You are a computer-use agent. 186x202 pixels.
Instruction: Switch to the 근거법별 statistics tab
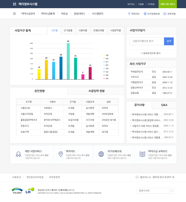pyautogui.click(x=68, y=31)
